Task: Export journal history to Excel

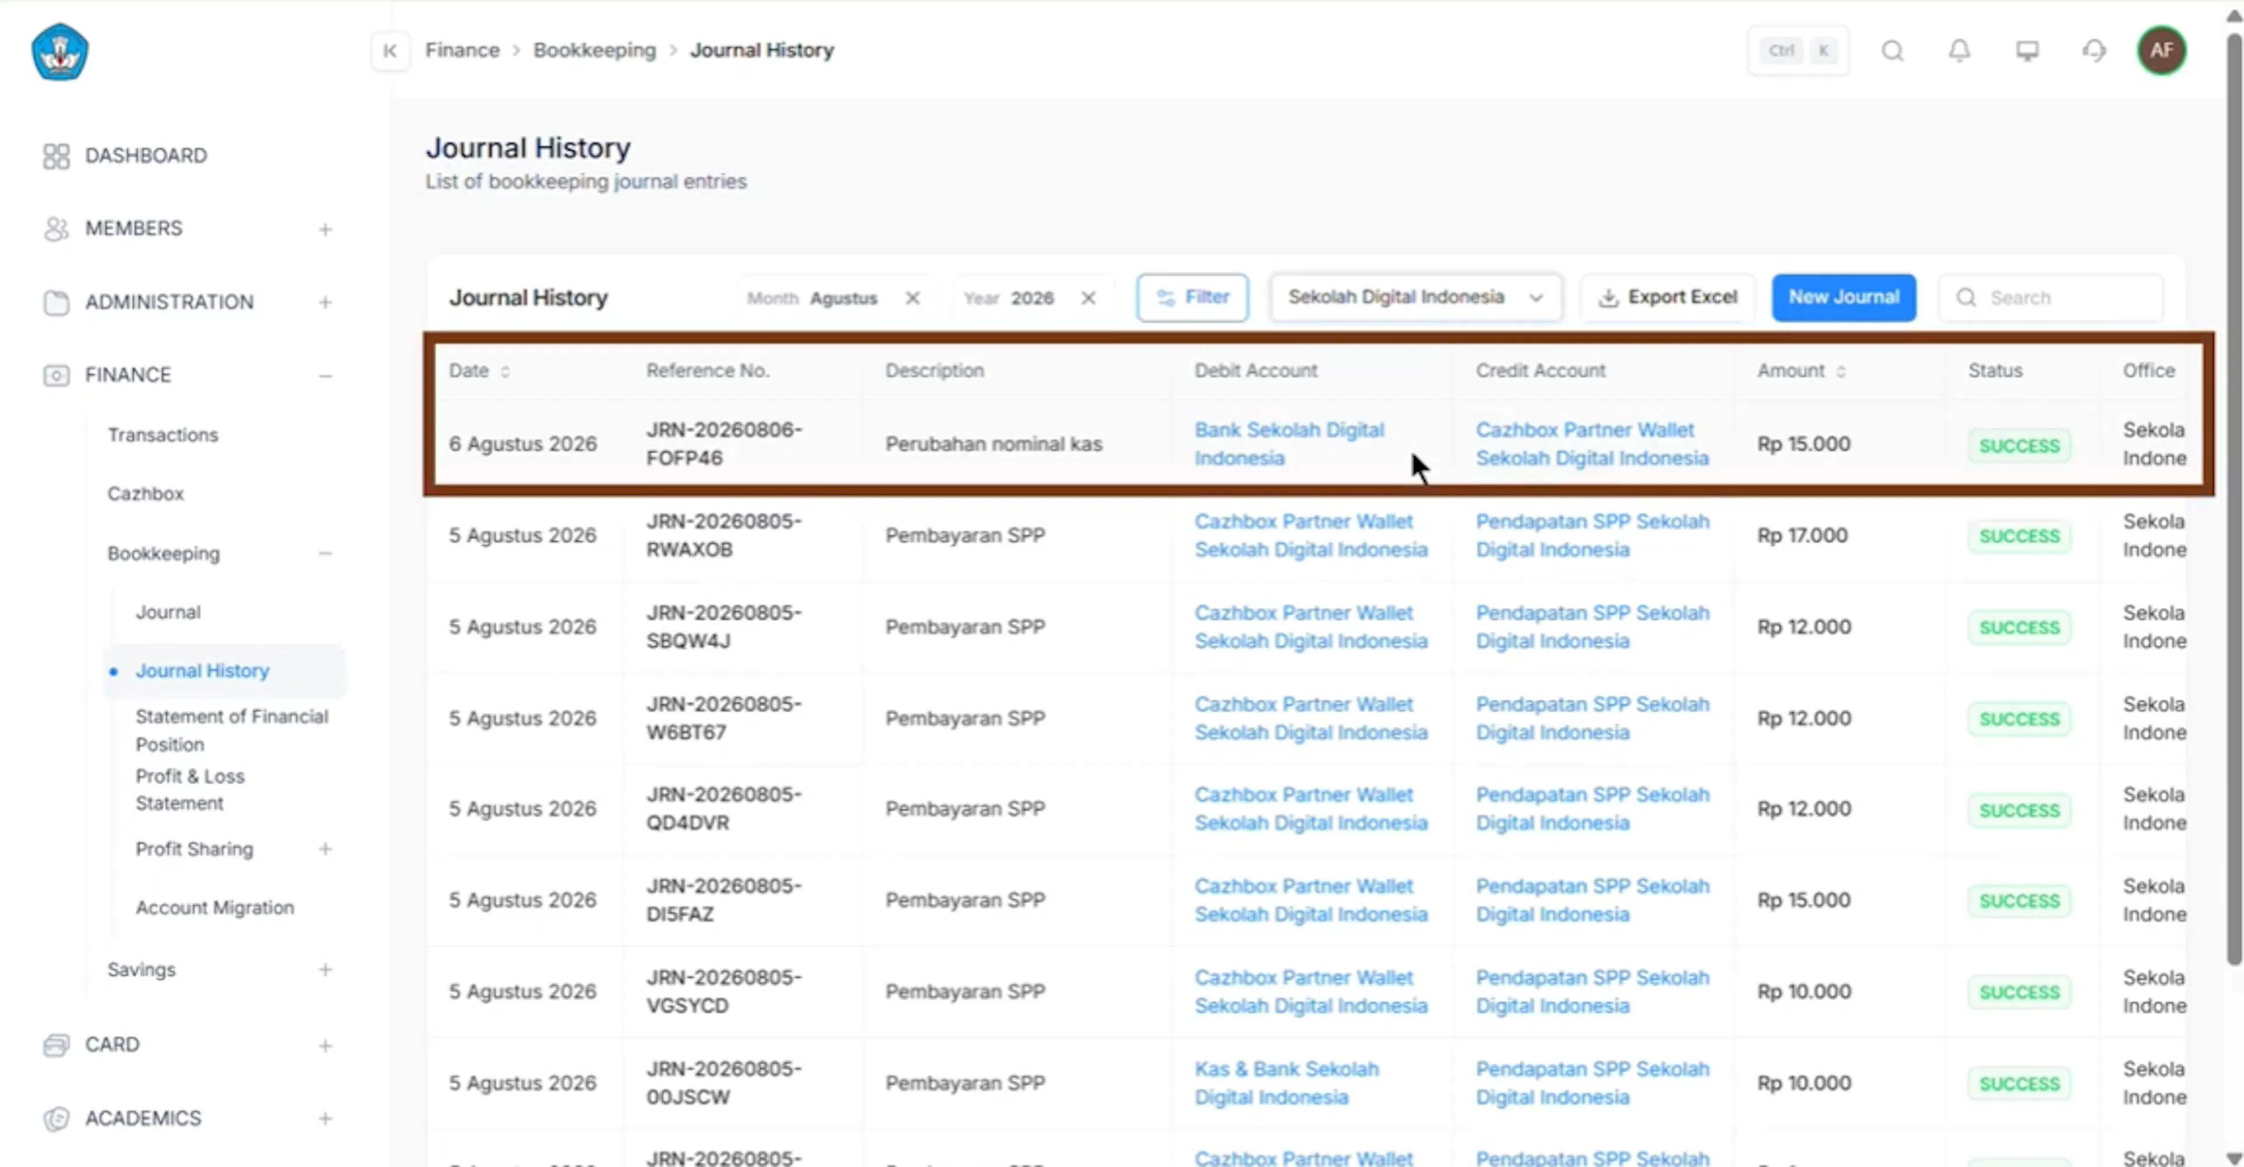Action: pyautogui.click(x=1667, y=298)
